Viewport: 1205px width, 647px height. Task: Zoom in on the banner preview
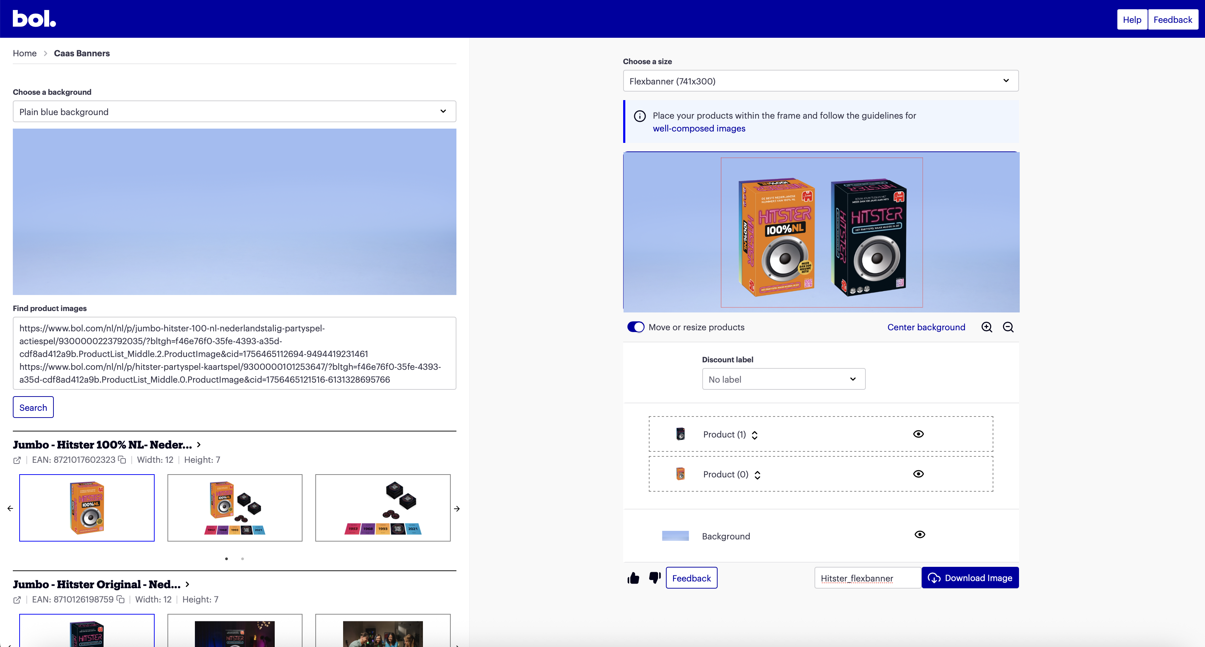[x=987, y=327]
